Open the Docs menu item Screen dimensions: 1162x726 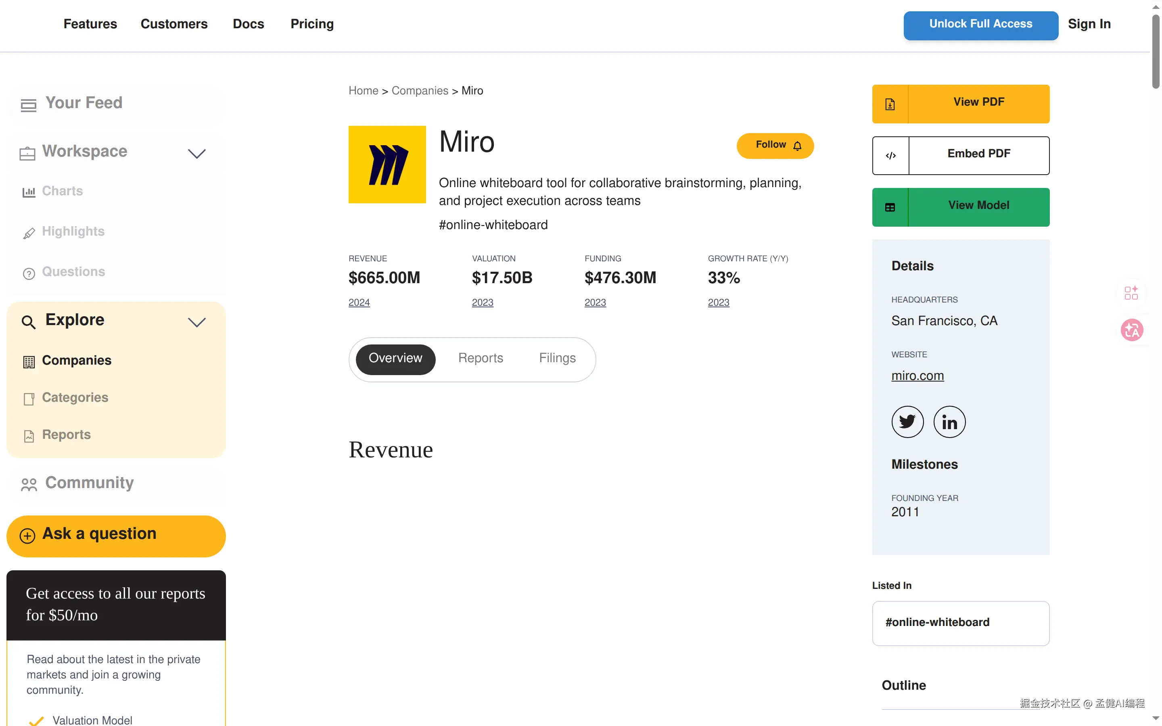[x=248, y=24]
